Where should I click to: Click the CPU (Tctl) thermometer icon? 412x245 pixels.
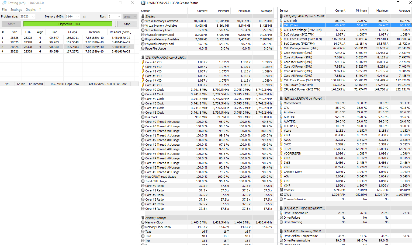281,21
